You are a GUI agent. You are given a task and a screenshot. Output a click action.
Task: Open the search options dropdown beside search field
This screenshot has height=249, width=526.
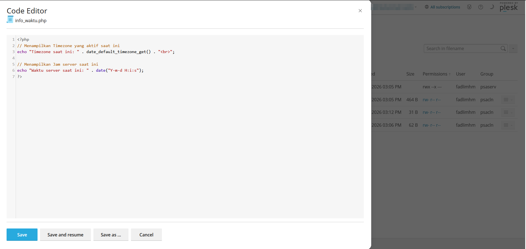tap(513, 48)
